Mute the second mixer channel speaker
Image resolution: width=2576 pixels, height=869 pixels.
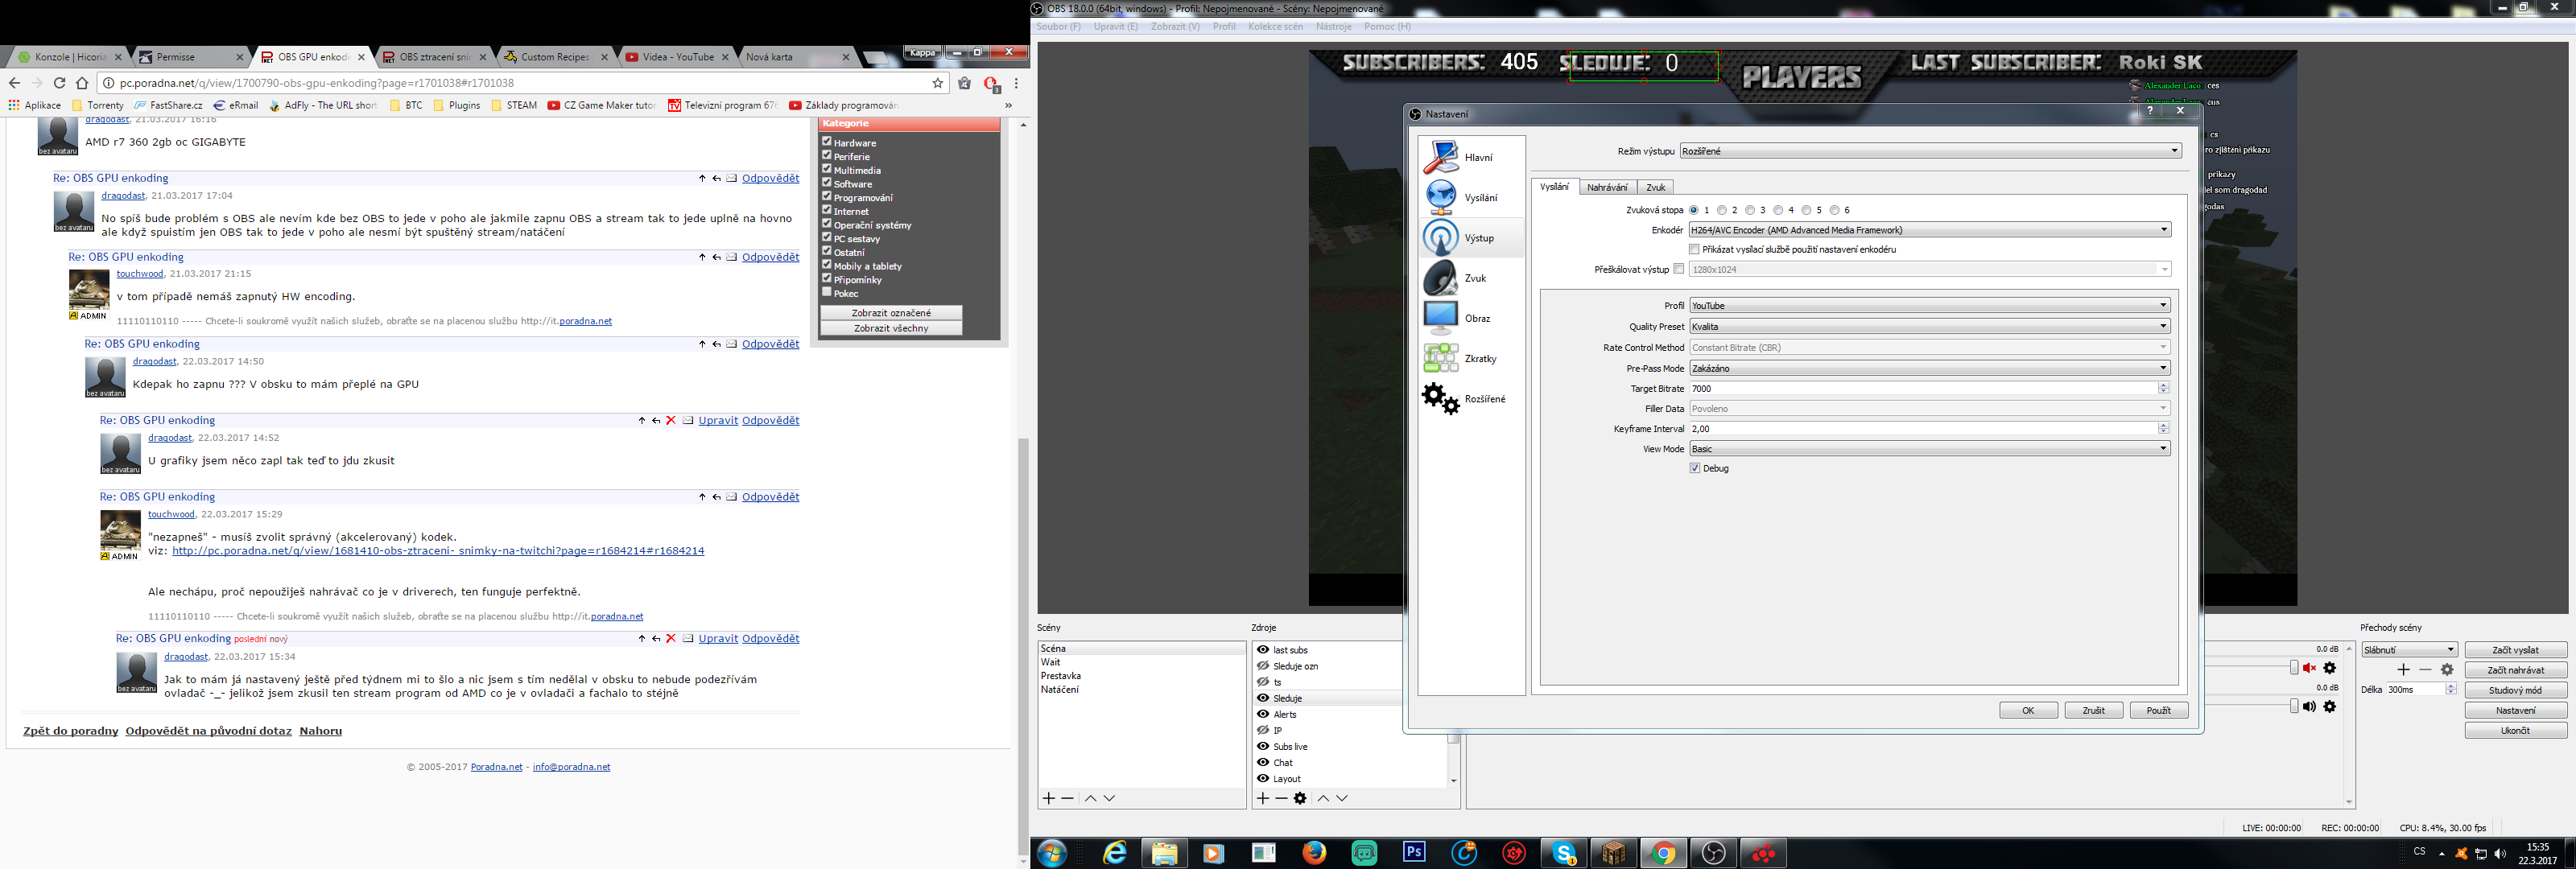[x=2309, y=706]
